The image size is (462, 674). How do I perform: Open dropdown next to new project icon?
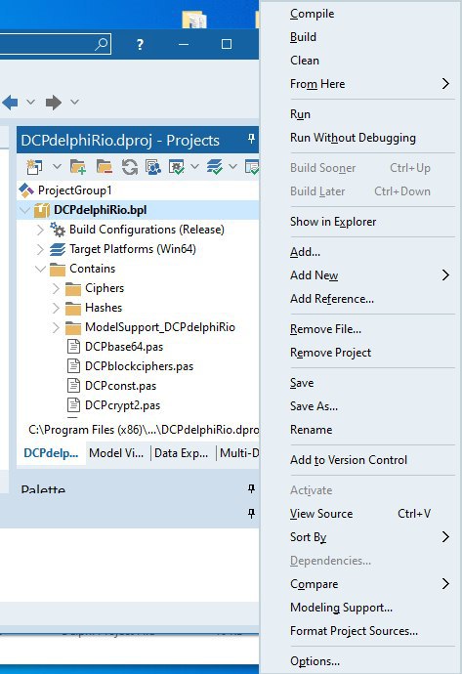tap(57, 166)
